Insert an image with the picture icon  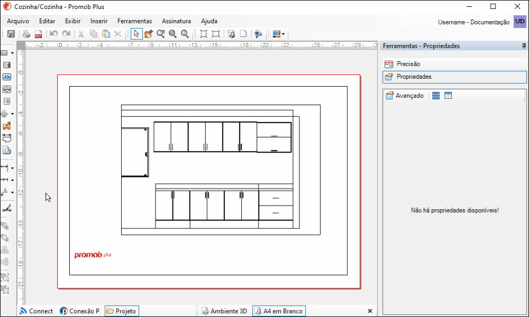pos(6,65)
